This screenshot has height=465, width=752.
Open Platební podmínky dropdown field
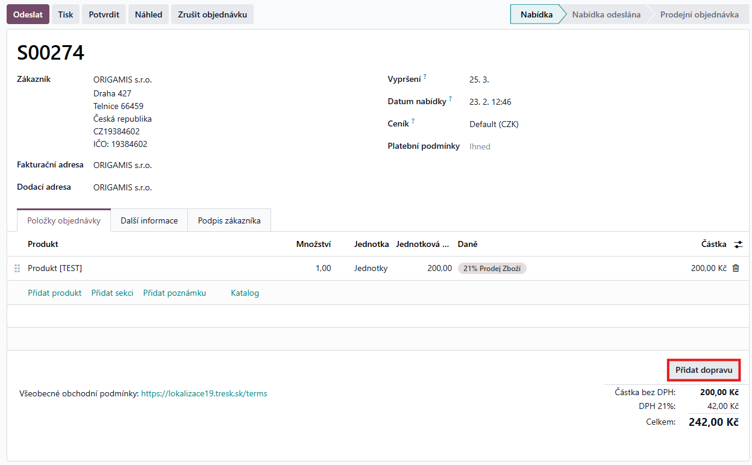pos(480,146)
